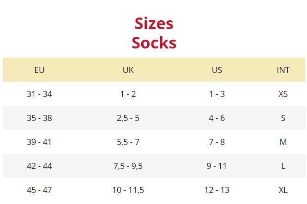Select the INT column header
Viewport: 307px width, 204px height.
283,70
